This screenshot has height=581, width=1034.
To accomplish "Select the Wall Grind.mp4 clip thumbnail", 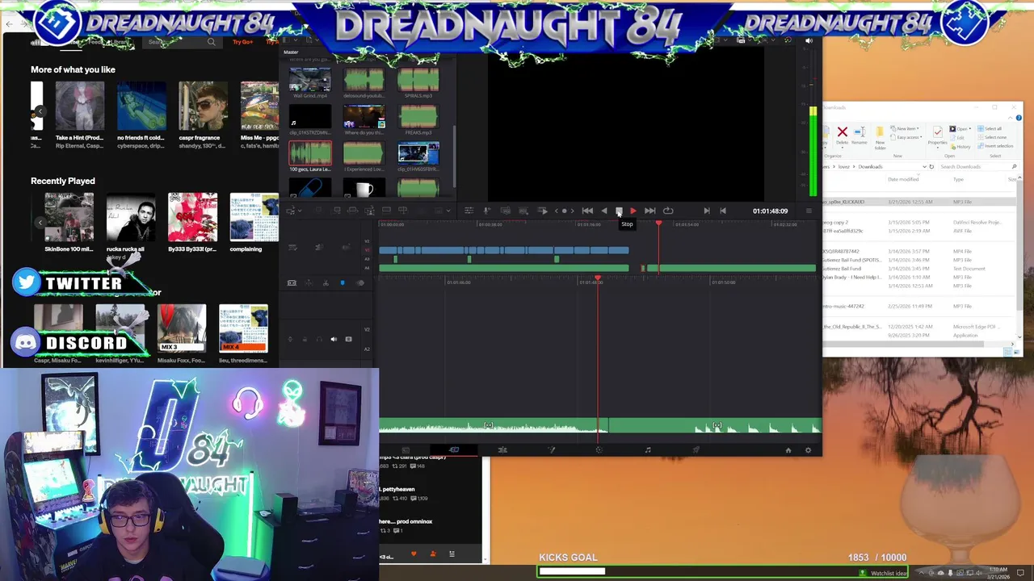I will (x=310, y=80).
